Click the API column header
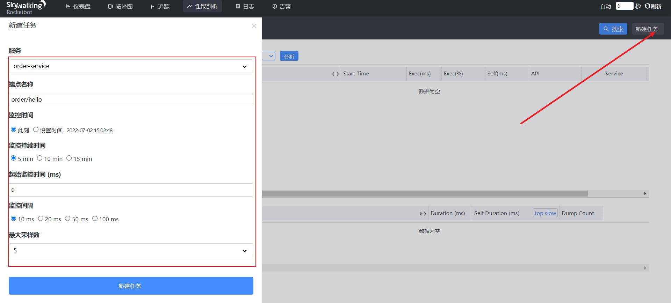The image size is (671, 303). point(535,74)
